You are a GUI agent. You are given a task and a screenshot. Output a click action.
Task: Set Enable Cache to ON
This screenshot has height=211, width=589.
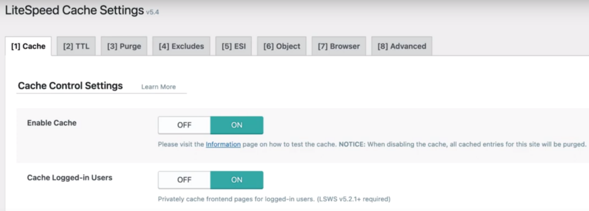coord(236,125)
